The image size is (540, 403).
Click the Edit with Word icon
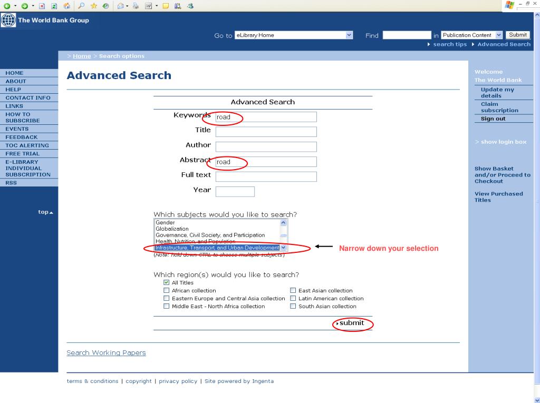pos(148,6)
